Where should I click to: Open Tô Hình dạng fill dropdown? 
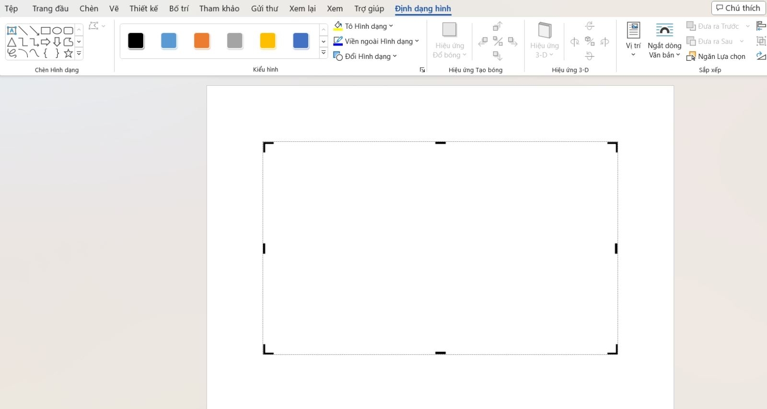click(363, 26)
